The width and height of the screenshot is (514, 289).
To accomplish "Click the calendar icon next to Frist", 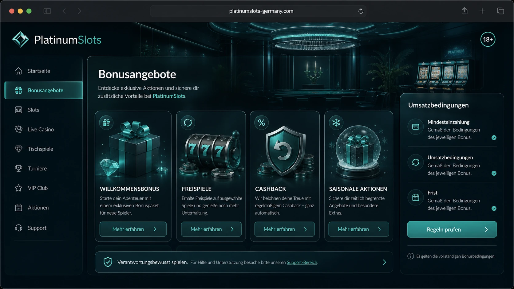I will coord(416,197).
